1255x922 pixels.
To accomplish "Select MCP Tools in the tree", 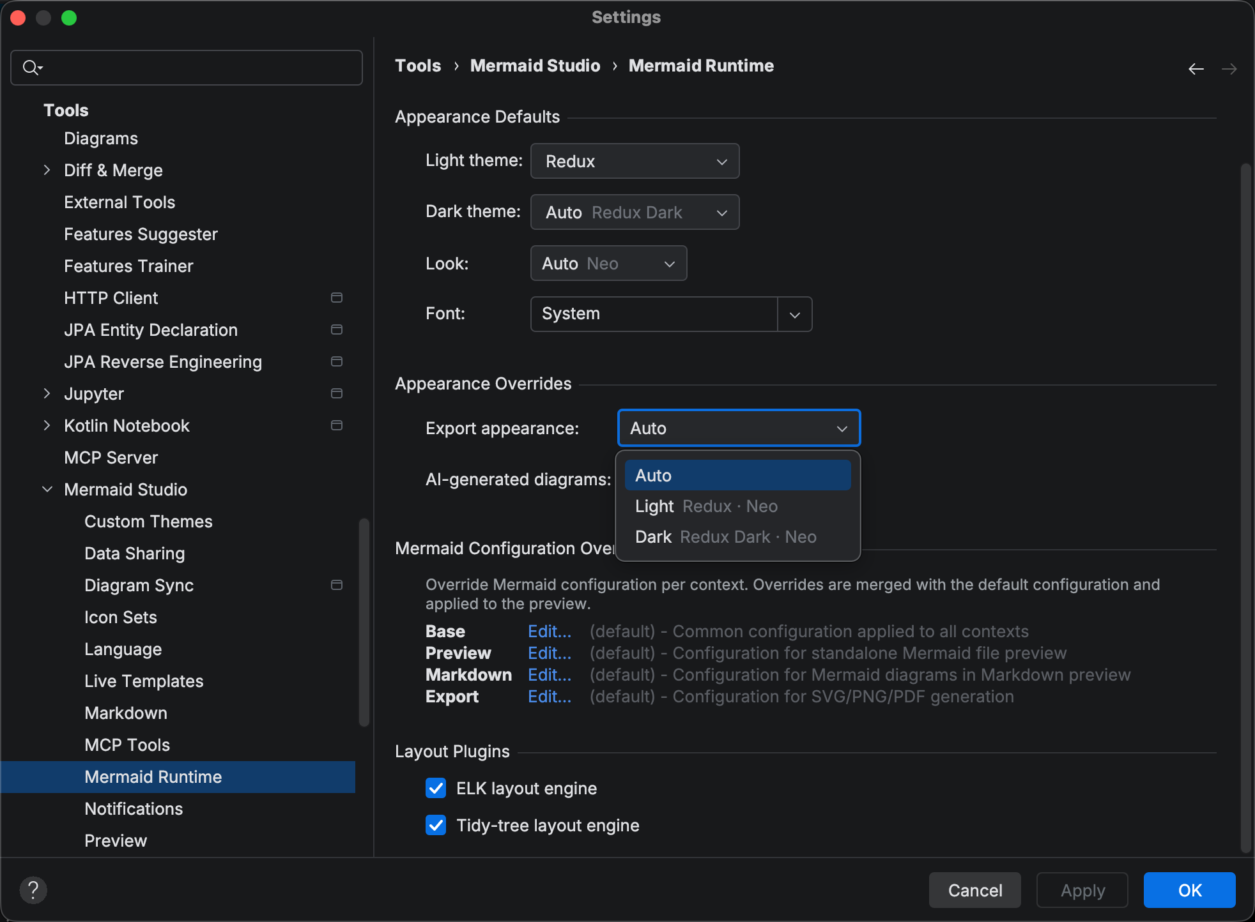I will click(127, 744).
